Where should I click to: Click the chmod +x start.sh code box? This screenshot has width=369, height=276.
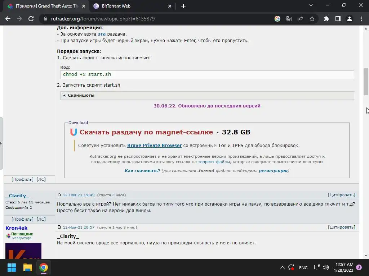(x=207, y=74)
